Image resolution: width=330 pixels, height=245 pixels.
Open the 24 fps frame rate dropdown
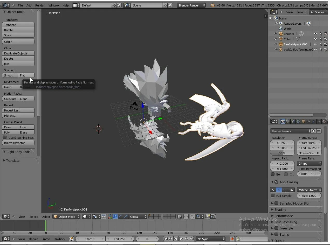click(309, 163)
